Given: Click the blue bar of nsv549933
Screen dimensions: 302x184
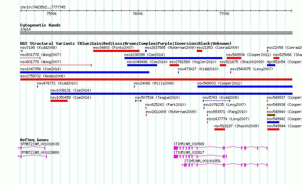Looking at the screenshot, I should pyautogui.click(x=245, y=87).
